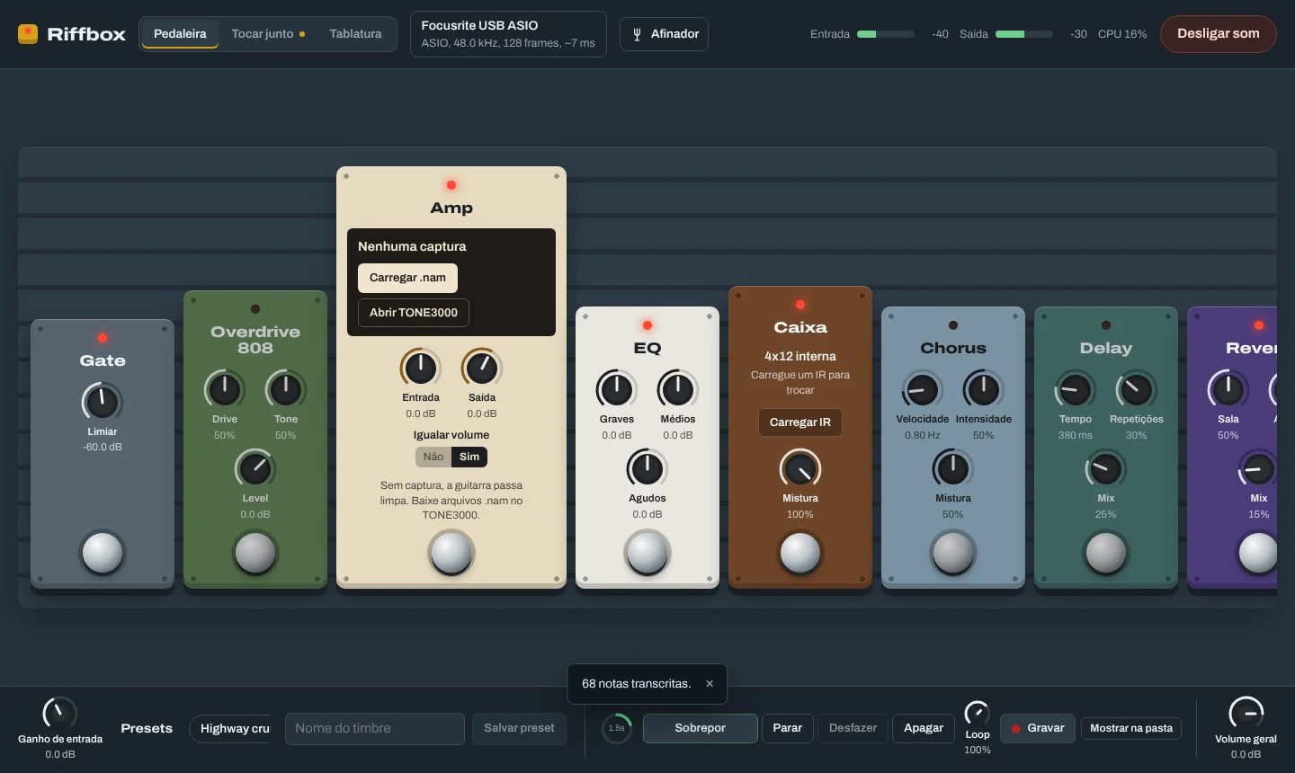The image size is (1295, 773).
Task: Dismiss the '68 notas transcritas' notification
Action: click(710, 684)
